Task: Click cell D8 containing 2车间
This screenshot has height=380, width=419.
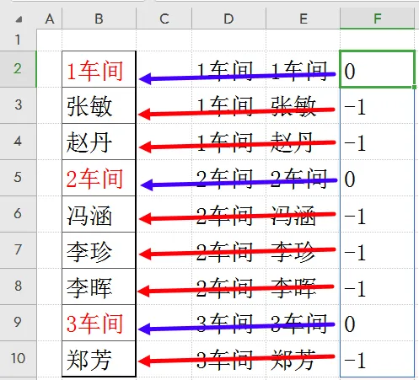Action: tap(228, 286)
